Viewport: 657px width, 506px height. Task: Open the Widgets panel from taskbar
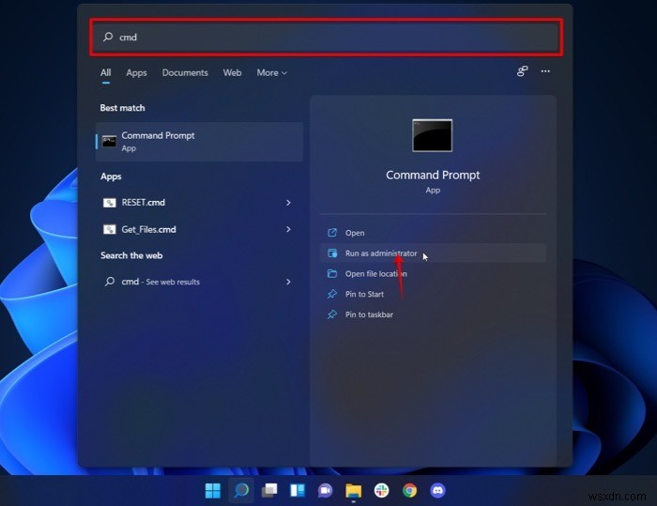point(298,490)
